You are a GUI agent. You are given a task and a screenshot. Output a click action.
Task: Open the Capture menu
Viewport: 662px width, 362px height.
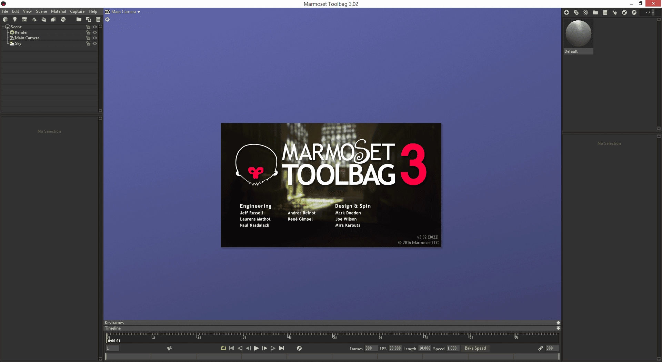[77, 11]
